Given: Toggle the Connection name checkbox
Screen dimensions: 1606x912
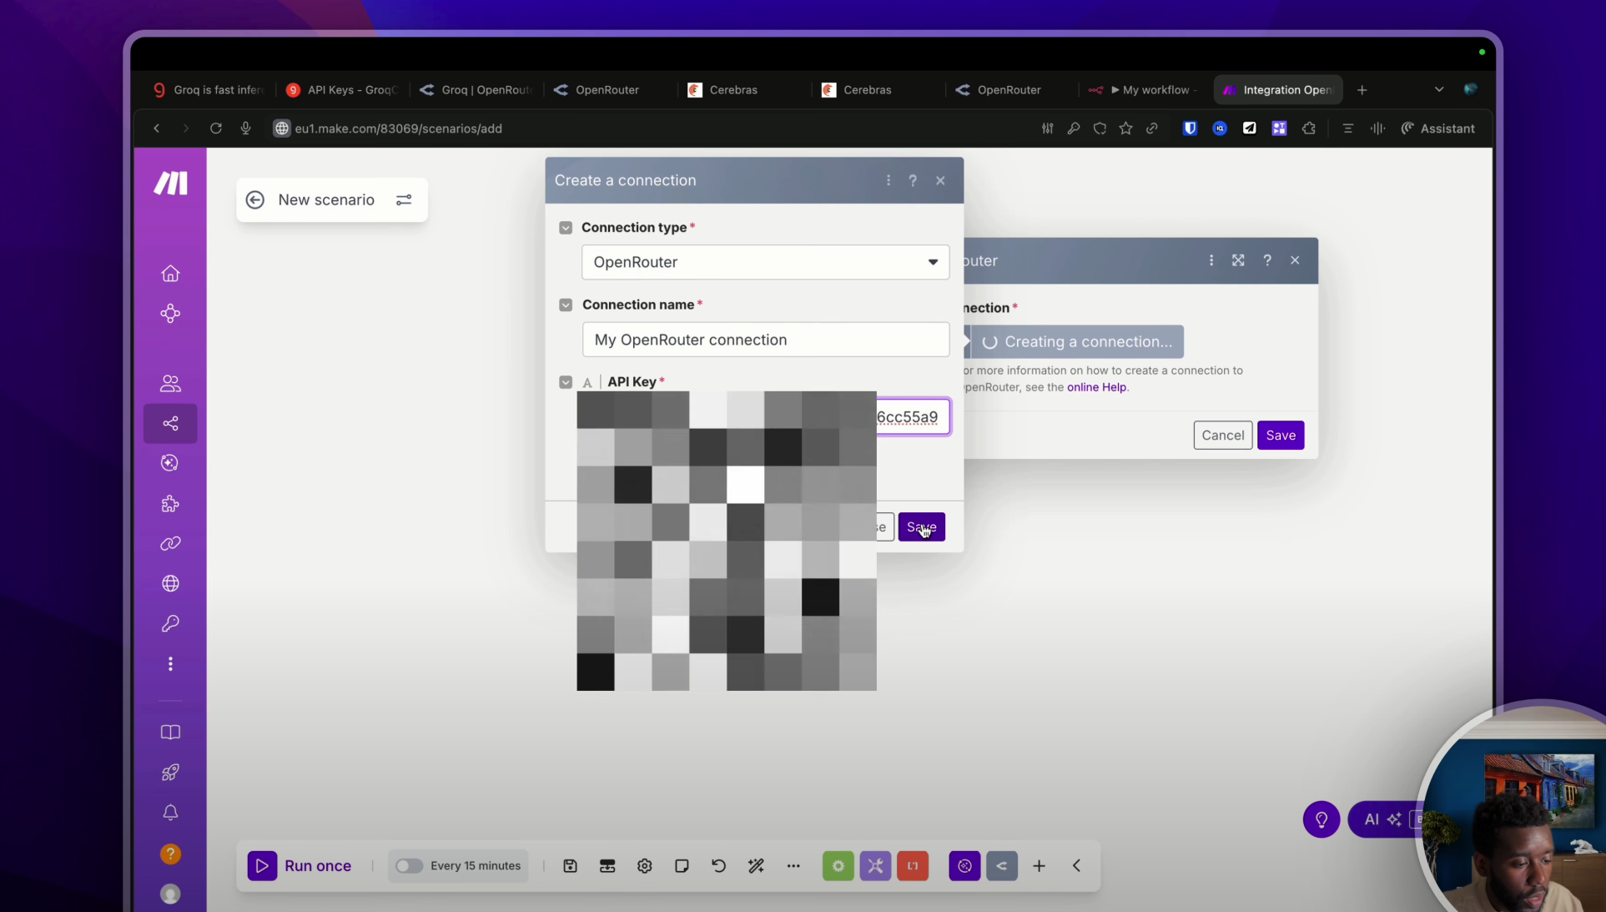Looking at the screenshot, I should (x=566, y=305).
